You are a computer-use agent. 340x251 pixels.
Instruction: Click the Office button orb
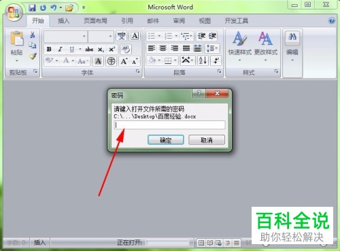pyautogui.click(x=13, y=12)
